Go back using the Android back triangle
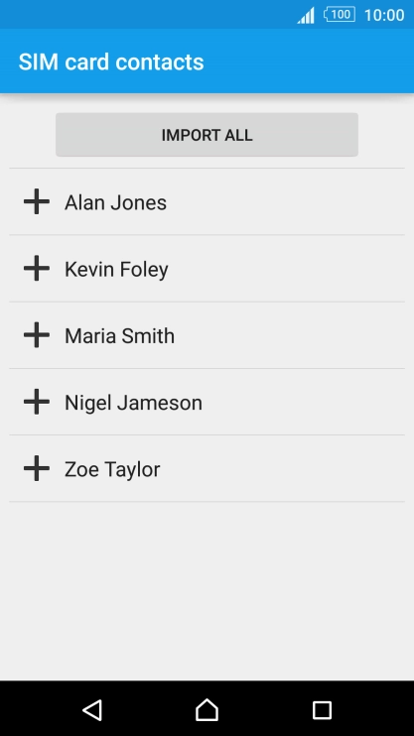This screenshot has height=736, width=414. click(x=92, y=710)
